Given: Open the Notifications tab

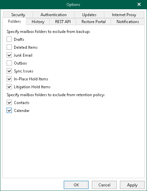Looking at the screenshot, I should tap(128, 22).
